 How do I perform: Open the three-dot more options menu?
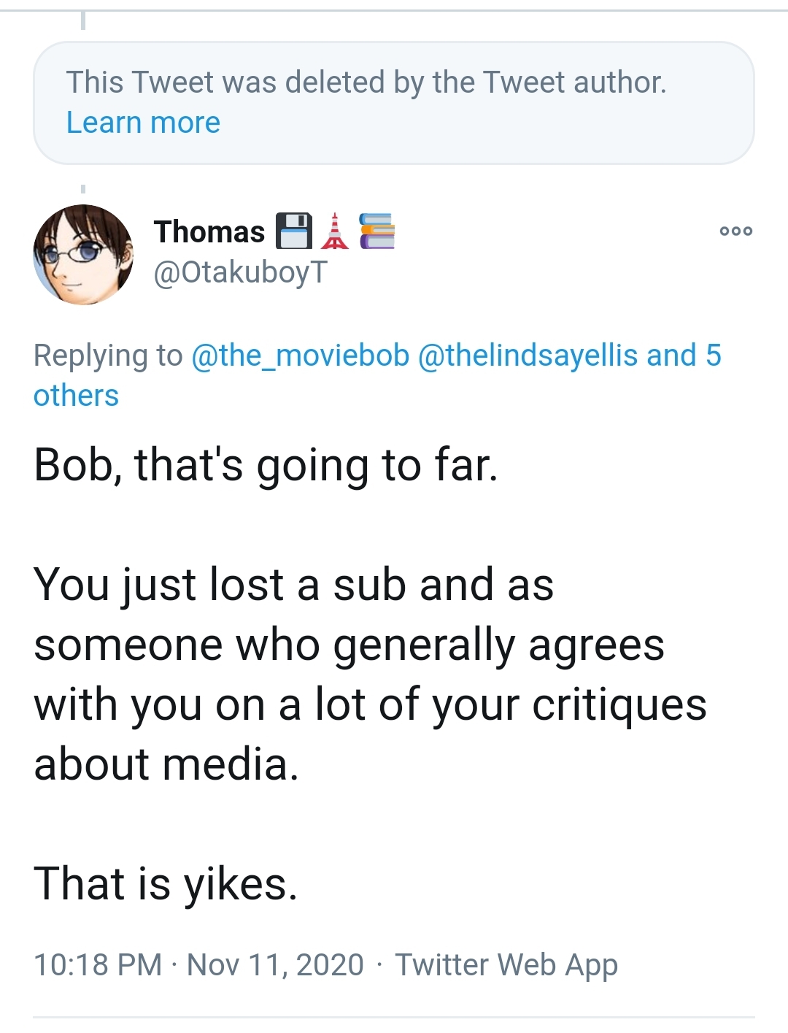(735, 231)
